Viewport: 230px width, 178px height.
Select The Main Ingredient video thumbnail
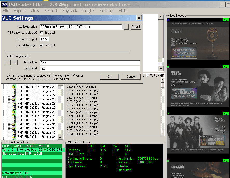[198, 87]
